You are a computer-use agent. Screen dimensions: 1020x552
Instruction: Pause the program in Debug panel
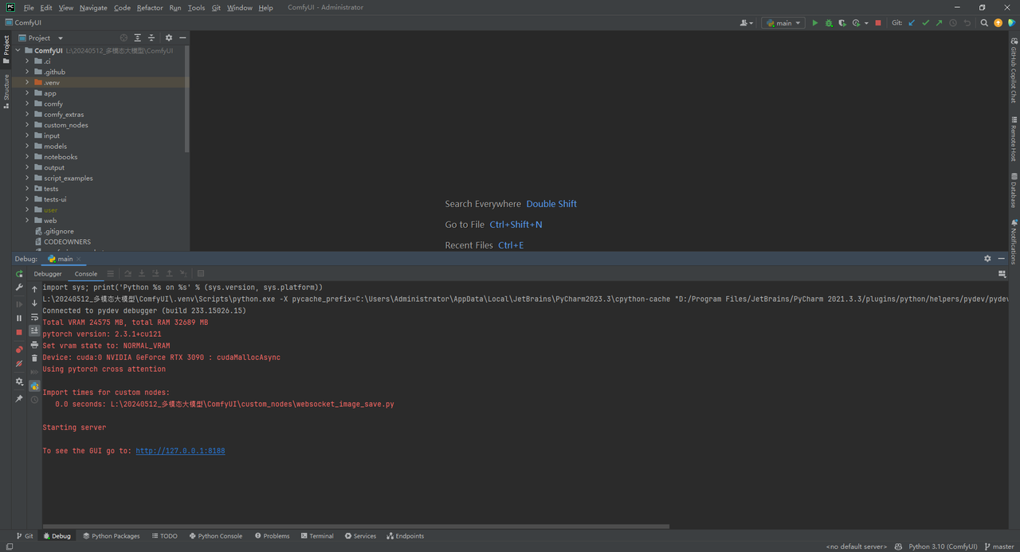point(19,318)
